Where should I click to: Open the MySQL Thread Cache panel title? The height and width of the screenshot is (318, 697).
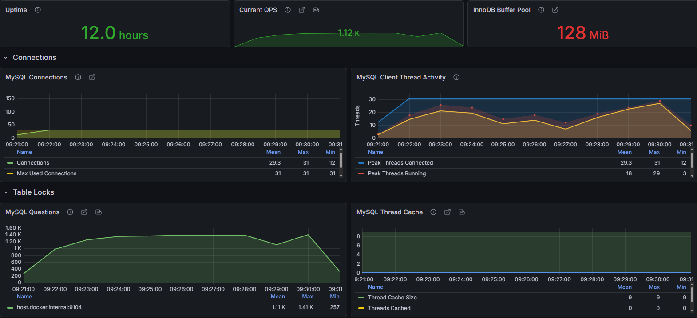pos(389,212)
